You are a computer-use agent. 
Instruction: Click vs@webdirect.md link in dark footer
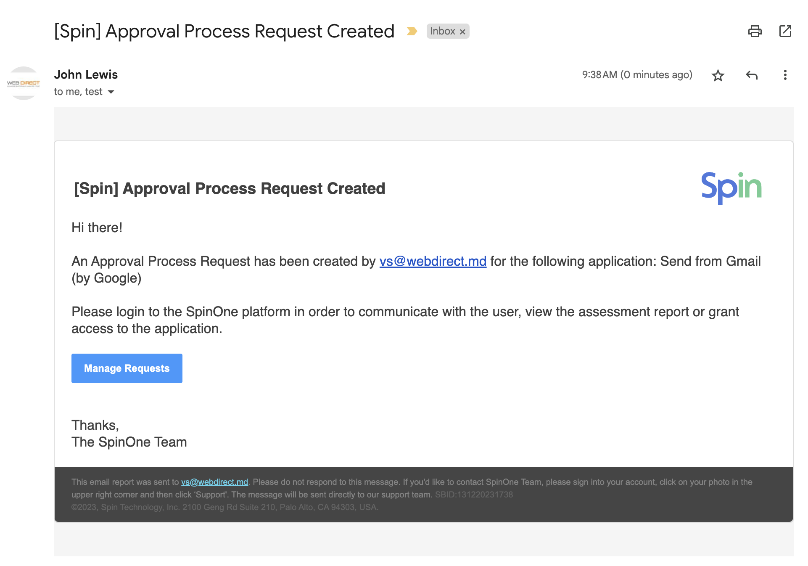click(x=214, y=482)
